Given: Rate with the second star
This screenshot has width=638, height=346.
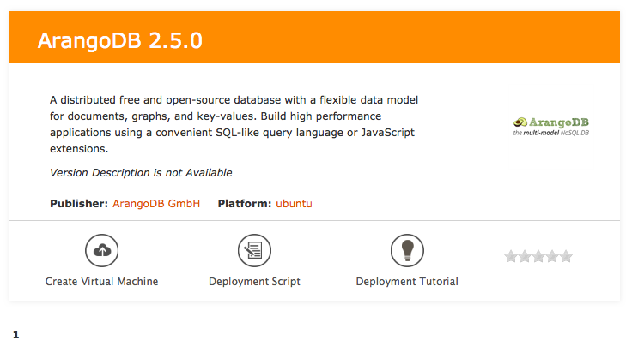Looking at the screenshot, I should tap(525, 256).
